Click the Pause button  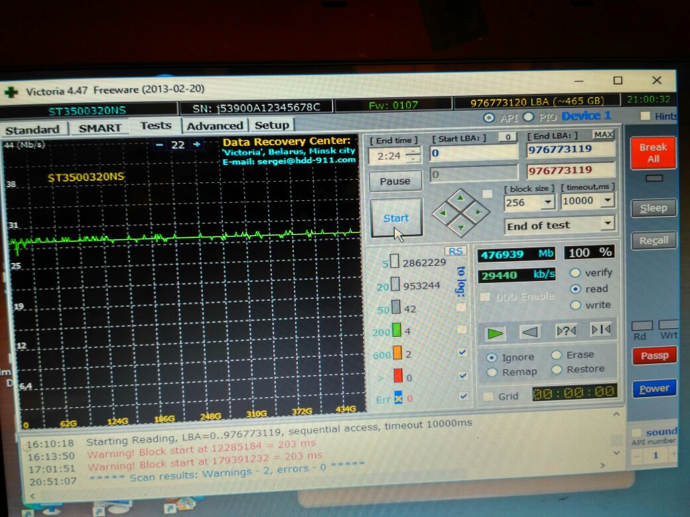pos(395,181)
